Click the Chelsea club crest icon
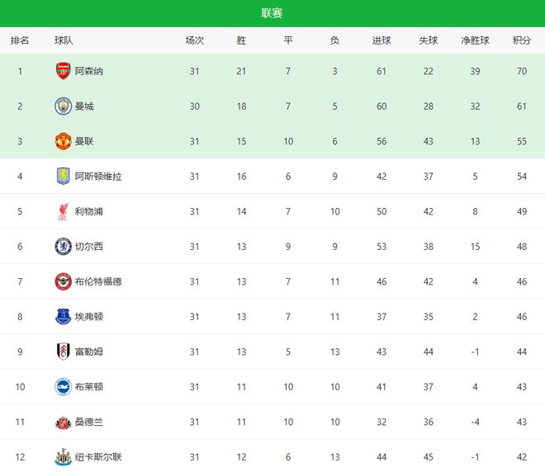Viewport: 545px width, 472px height. [x=63, y=247]
